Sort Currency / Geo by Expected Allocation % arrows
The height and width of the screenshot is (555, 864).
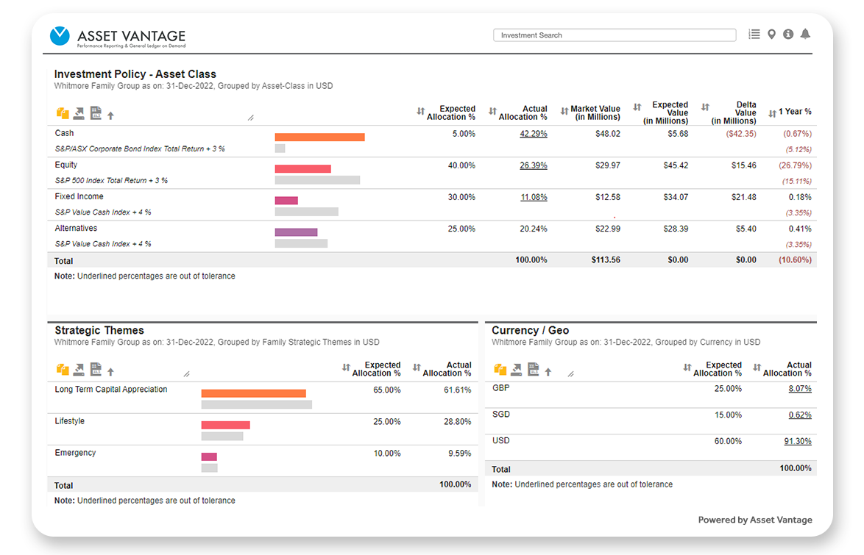coord(687,368)
